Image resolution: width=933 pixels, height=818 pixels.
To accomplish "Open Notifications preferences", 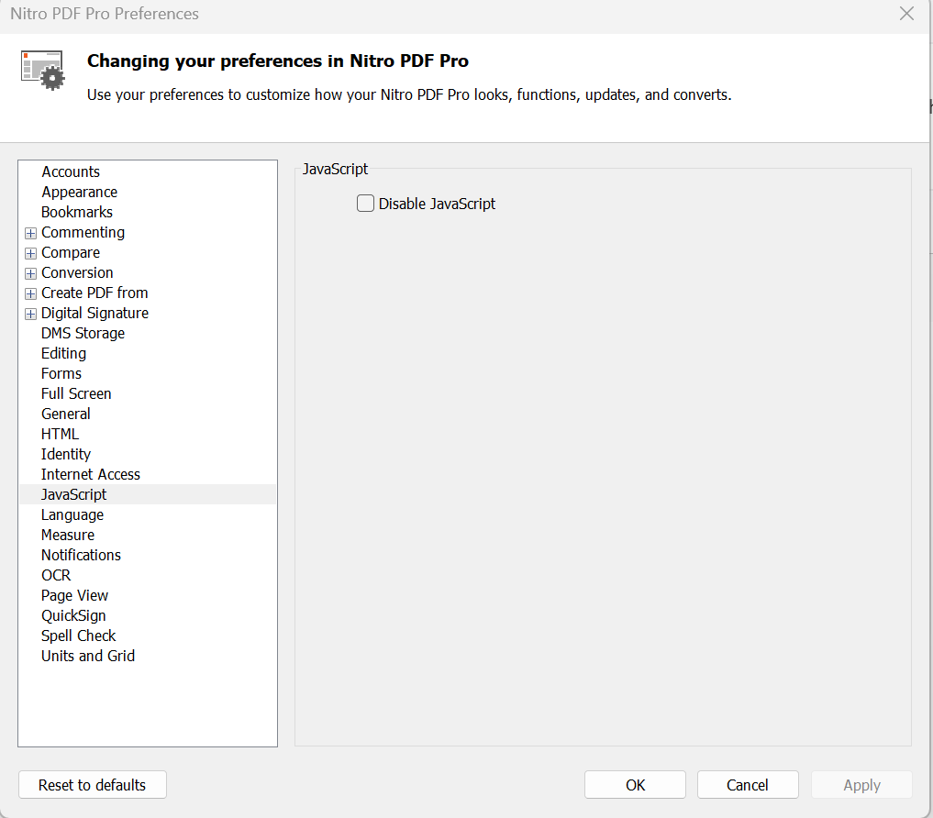I will [x=81, y=556].
